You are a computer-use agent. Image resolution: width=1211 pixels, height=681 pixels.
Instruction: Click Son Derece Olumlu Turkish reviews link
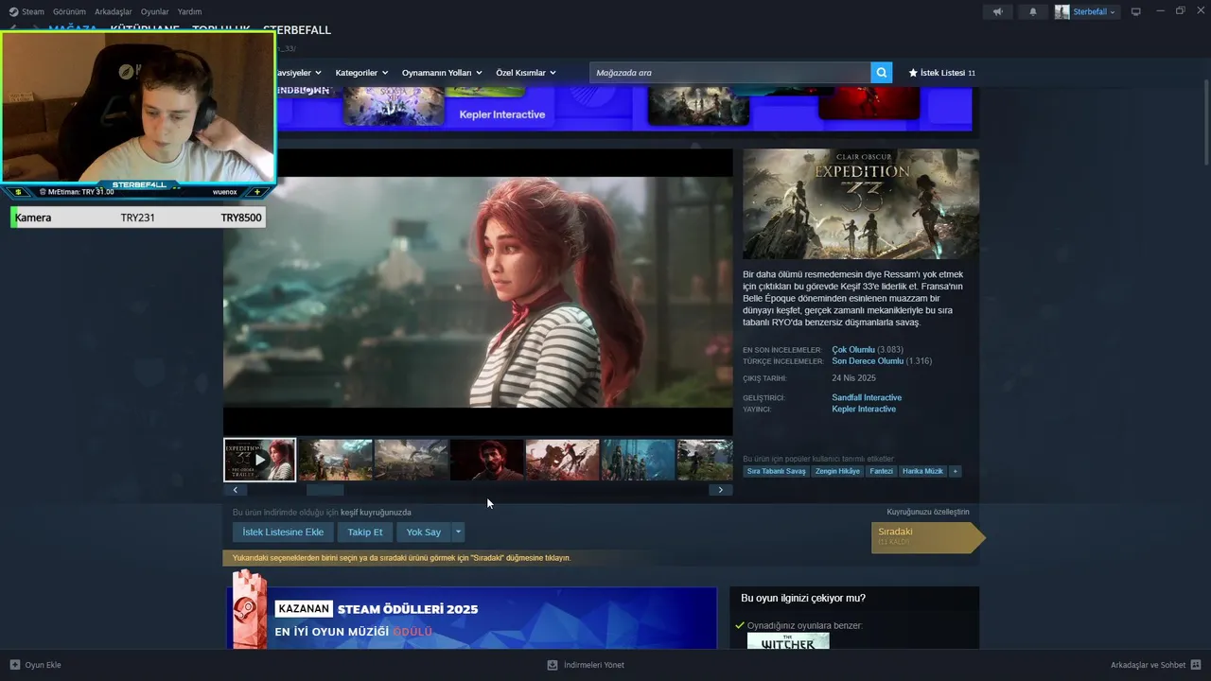(x=868, y=360)
